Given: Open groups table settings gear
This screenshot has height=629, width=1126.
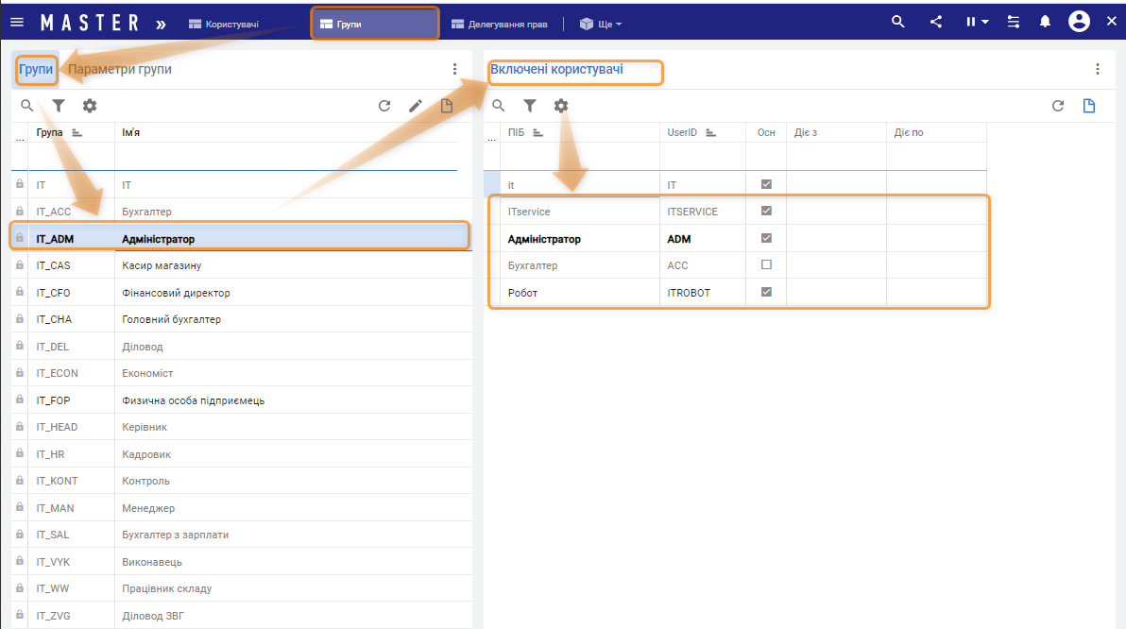Looking at the screenshot, I should 90,106.
